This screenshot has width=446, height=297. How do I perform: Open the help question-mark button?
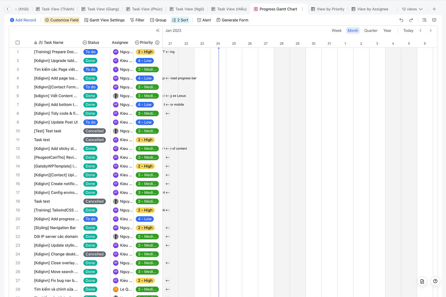coord(435,281)
